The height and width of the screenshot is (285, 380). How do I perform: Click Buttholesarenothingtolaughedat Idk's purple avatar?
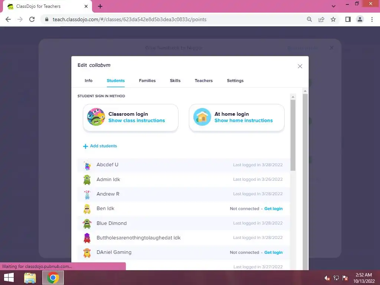click(x=87, y=238)
